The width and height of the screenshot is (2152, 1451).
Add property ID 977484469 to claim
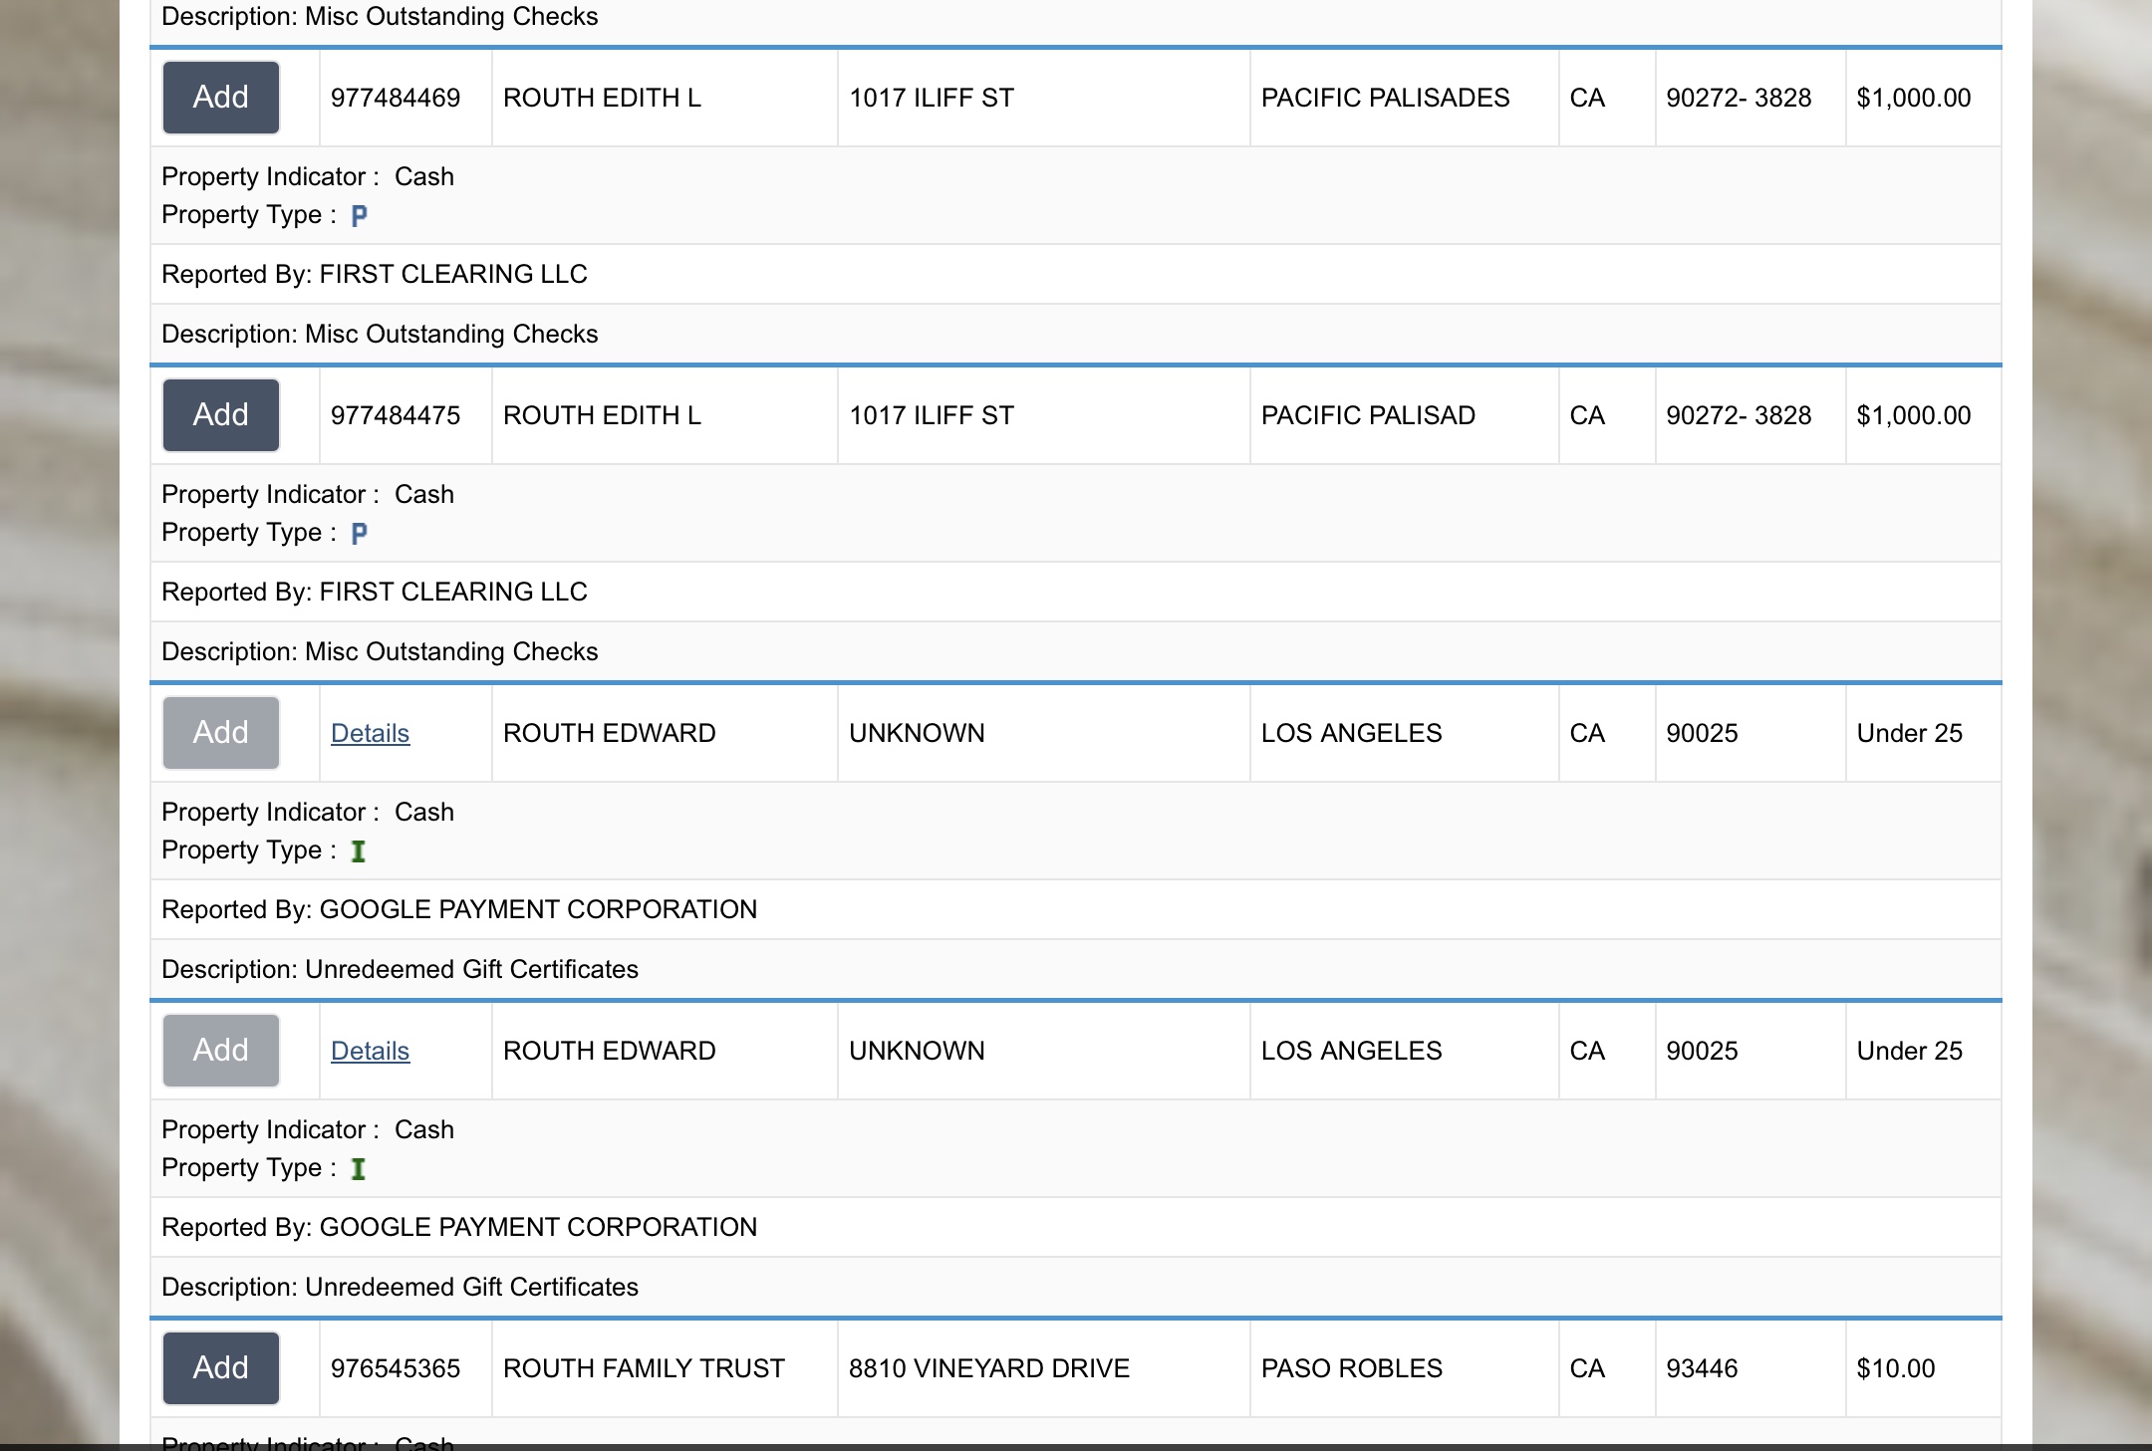(x=221, y=98)
